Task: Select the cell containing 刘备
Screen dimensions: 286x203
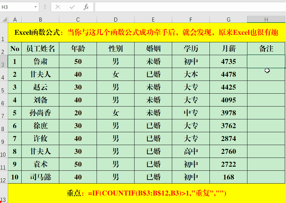Action: pyautogui.click(x=40, y=100)
